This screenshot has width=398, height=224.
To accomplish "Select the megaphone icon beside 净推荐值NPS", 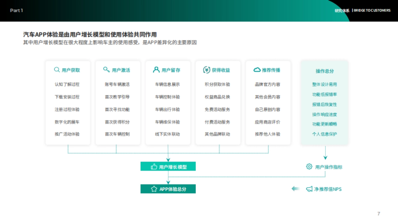I will [x=310, y=189].
